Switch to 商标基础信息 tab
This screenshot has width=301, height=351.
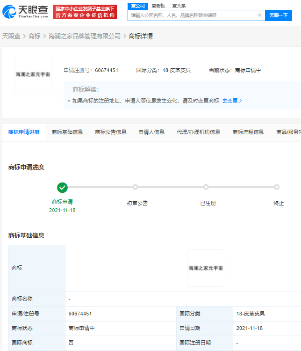(x=67, y=132)
